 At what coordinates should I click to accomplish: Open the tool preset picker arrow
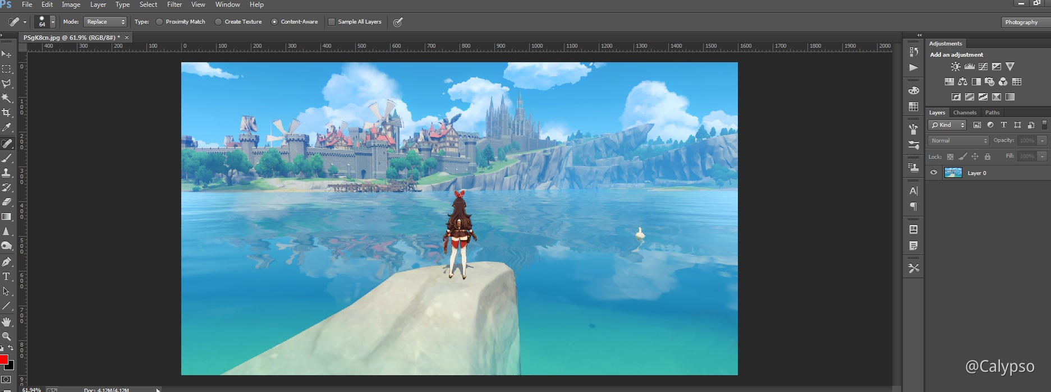25,22
